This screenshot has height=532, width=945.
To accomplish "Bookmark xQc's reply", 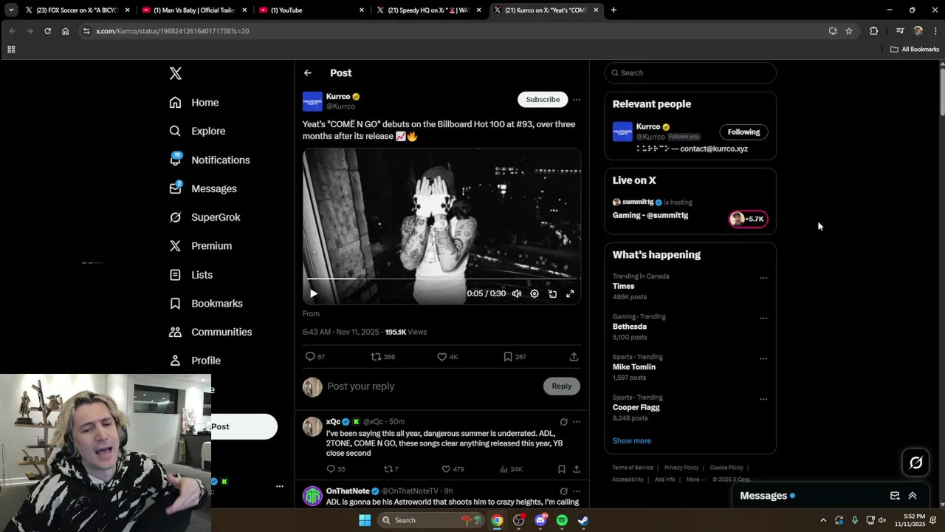I will (562, 469).
